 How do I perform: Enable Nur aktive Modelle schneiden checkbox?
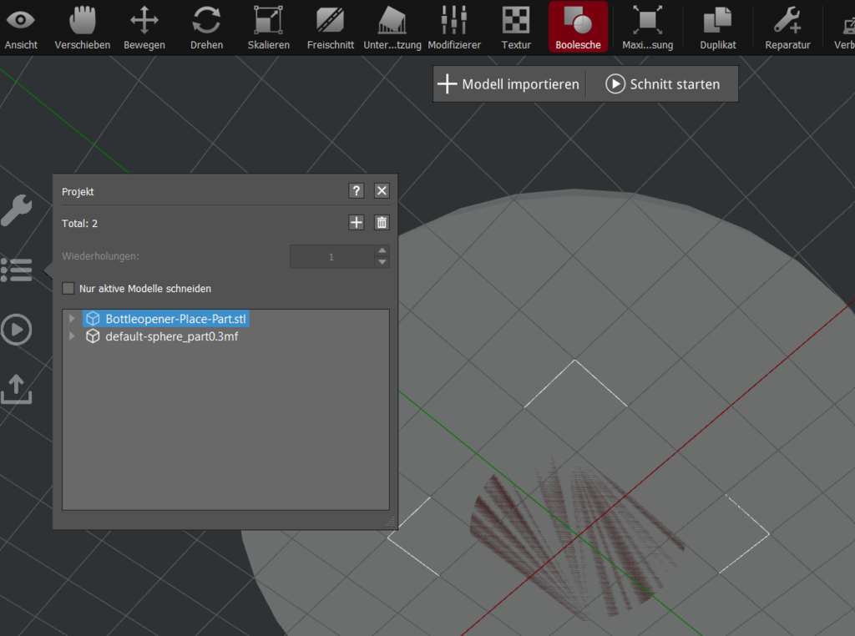(x=68, y=289)
